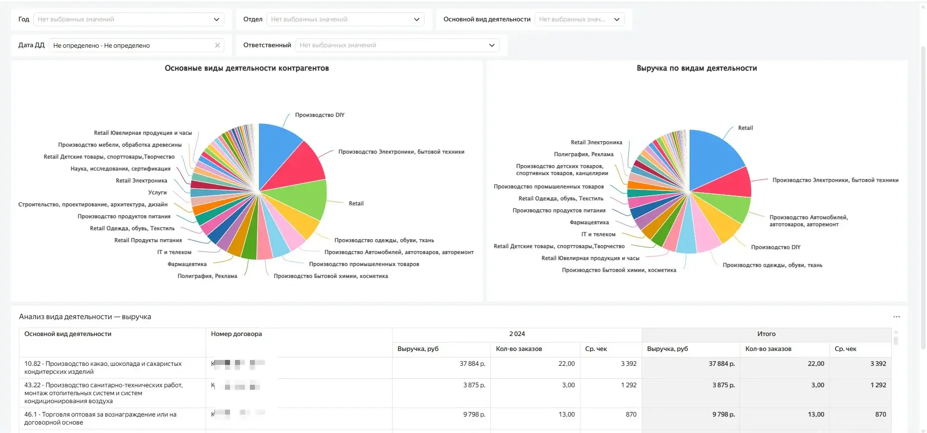
Task: Click Фармацевтика label in left chart
Action: [x=187, y=264]
